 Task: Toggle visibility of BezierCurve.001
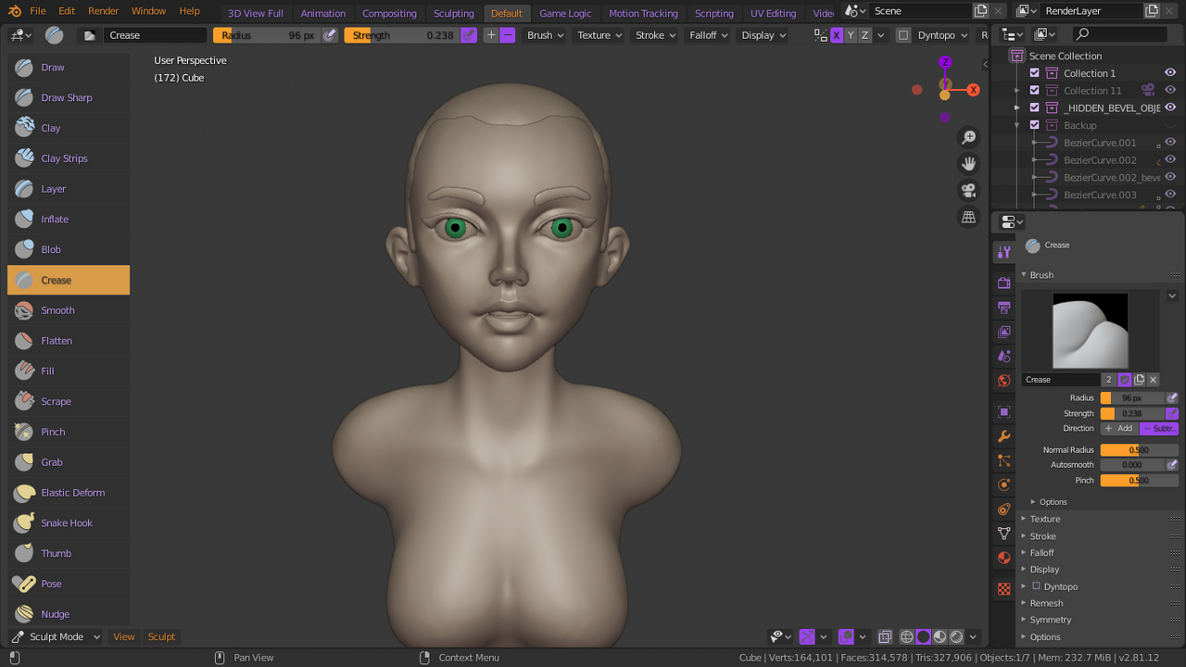[x=1170, y=143]
